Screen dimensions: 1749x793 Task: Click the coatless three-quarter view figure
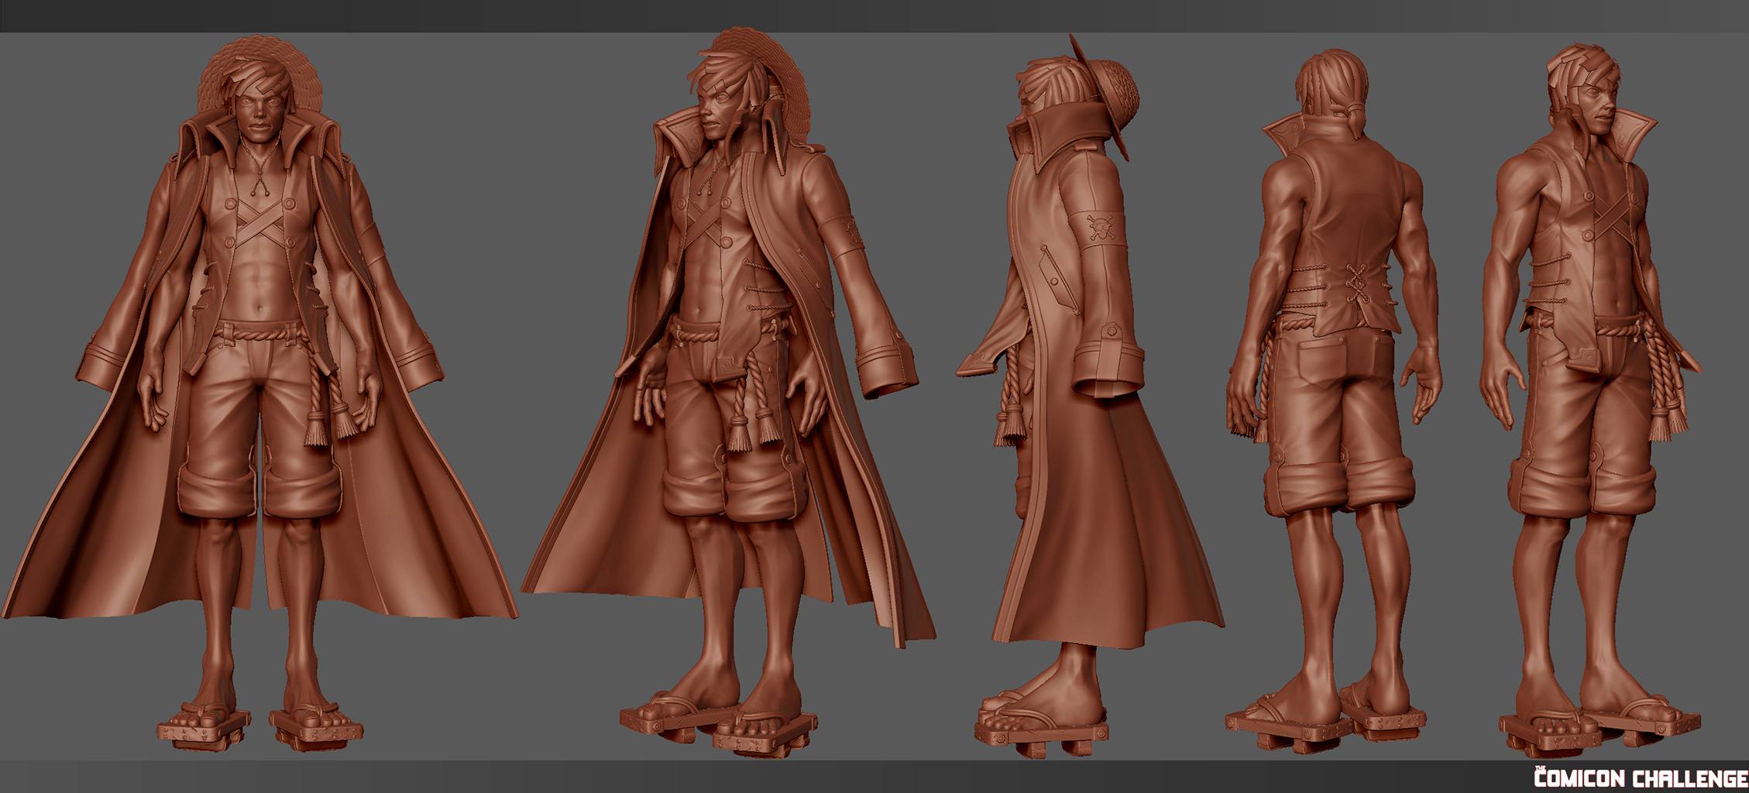(1590, 399)
